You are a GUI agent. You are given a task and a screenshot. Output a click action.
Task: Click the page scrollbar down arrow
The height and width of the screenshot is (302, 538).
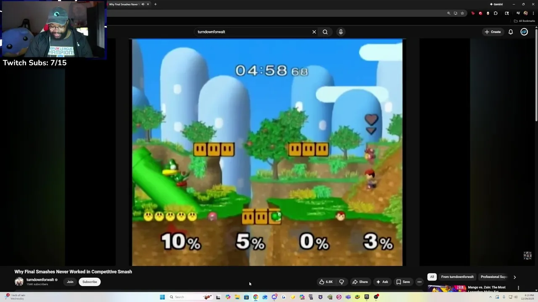(536, 291)
